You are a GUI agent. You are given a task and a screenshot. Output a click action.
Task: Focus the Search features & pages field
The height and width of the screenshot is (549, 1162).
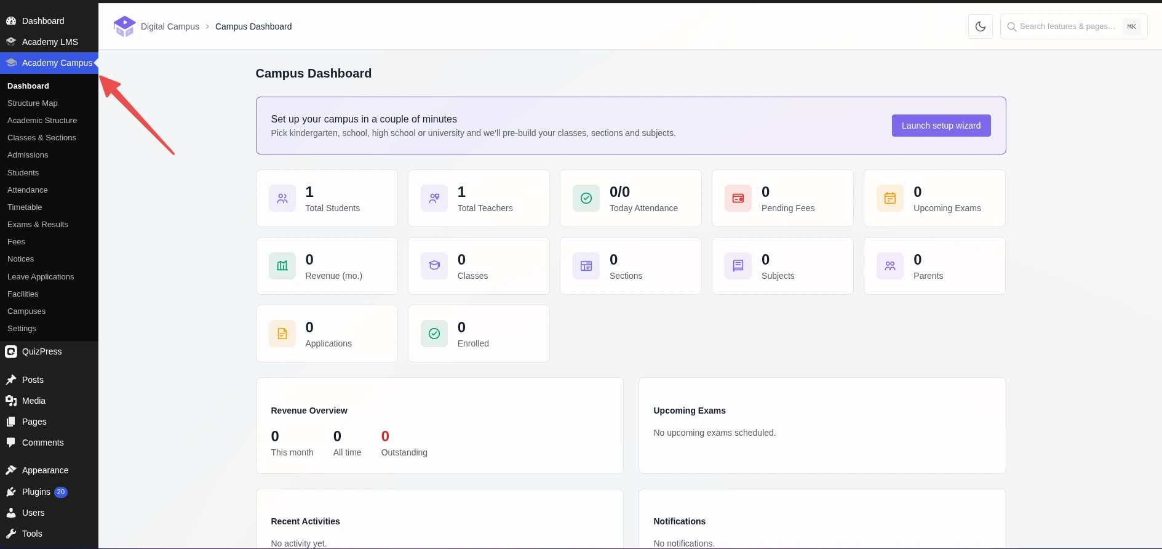tap(1073, 26)
